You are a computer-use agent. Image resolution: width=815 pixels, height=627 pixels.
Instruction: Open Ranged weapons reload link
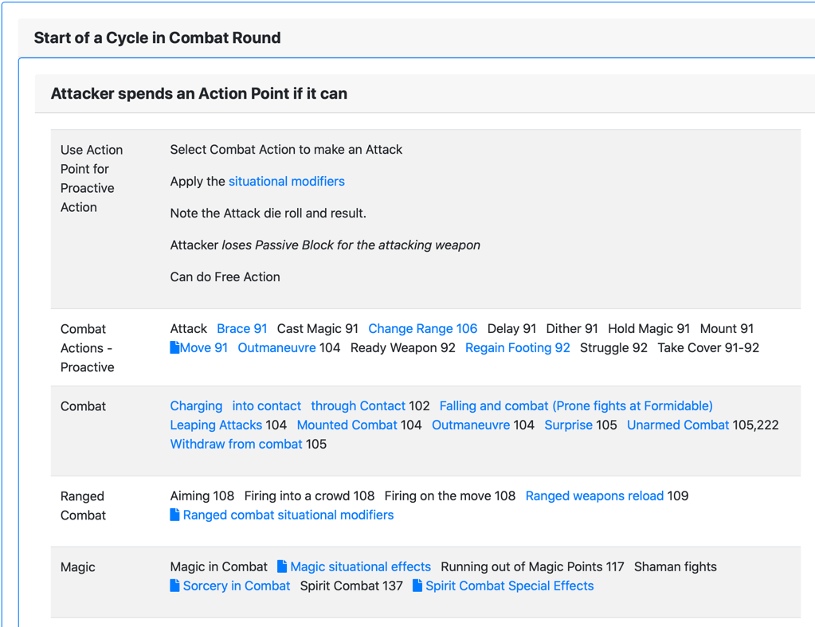point(594,496)
